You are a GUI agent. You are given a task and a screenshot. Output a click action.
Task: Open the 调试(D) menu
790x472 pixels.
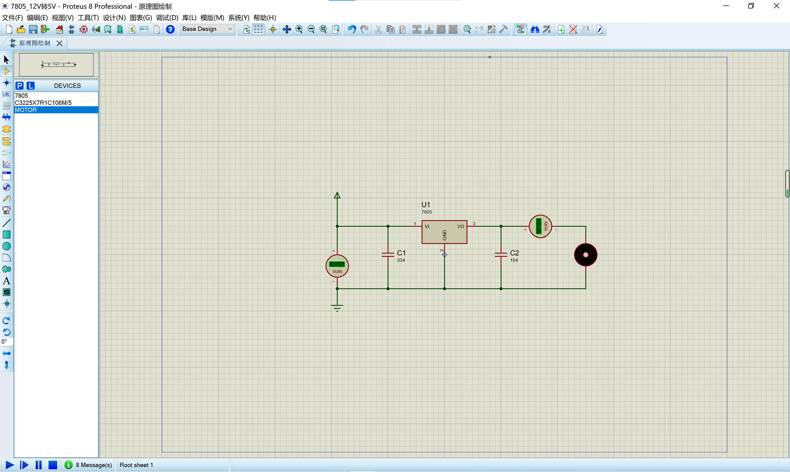click(167, 18)
